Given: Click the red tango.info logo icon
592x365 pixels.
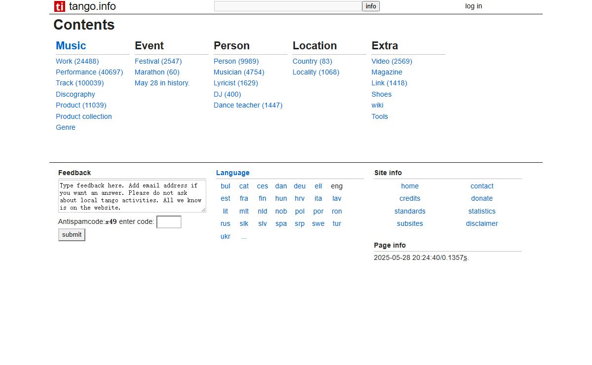Looking at the screenshot, I should pos(60,6).
